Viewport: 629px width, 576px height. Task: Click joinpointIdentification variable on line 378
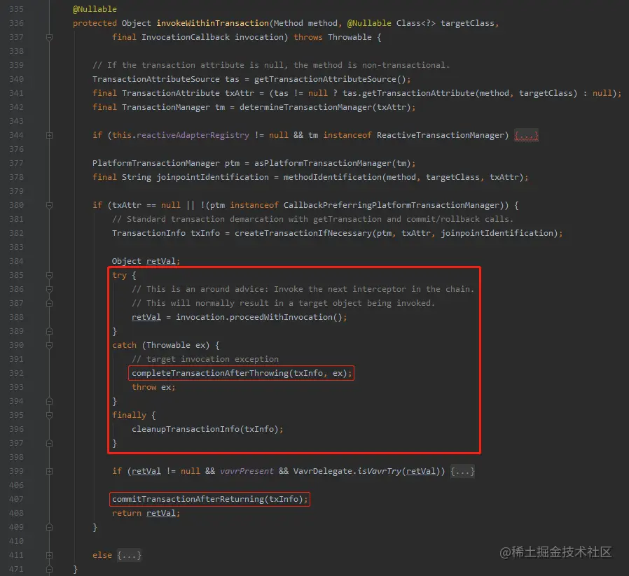(x=213, y=177)
